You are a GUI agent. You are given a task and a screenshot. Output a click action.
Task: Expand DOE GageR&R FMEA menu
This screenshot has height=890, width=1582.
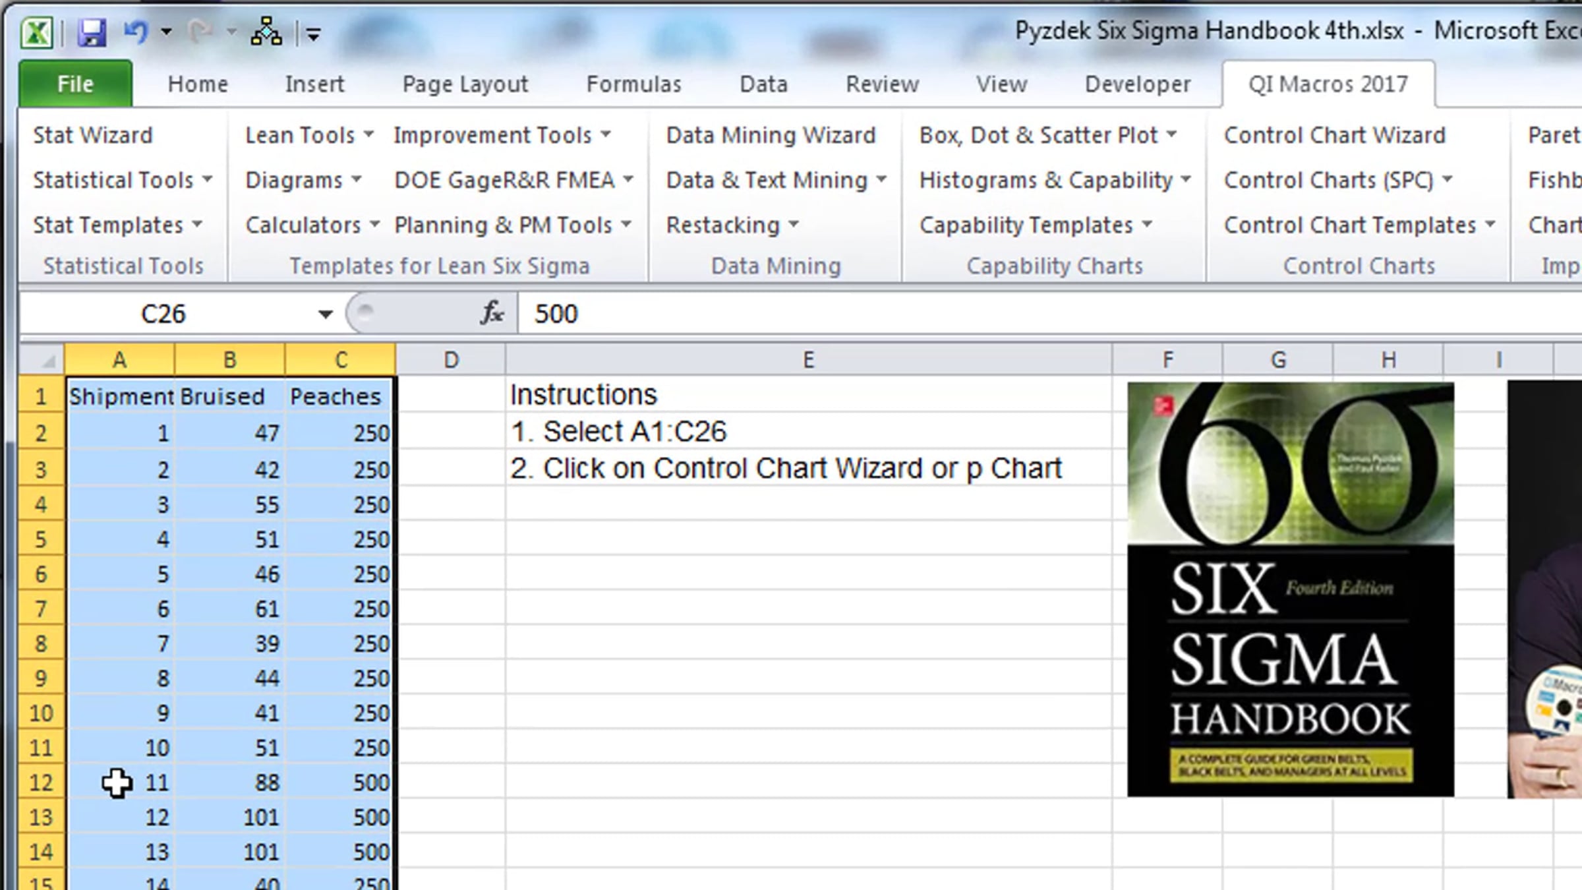pyautogui.click(x=513, y=180)
